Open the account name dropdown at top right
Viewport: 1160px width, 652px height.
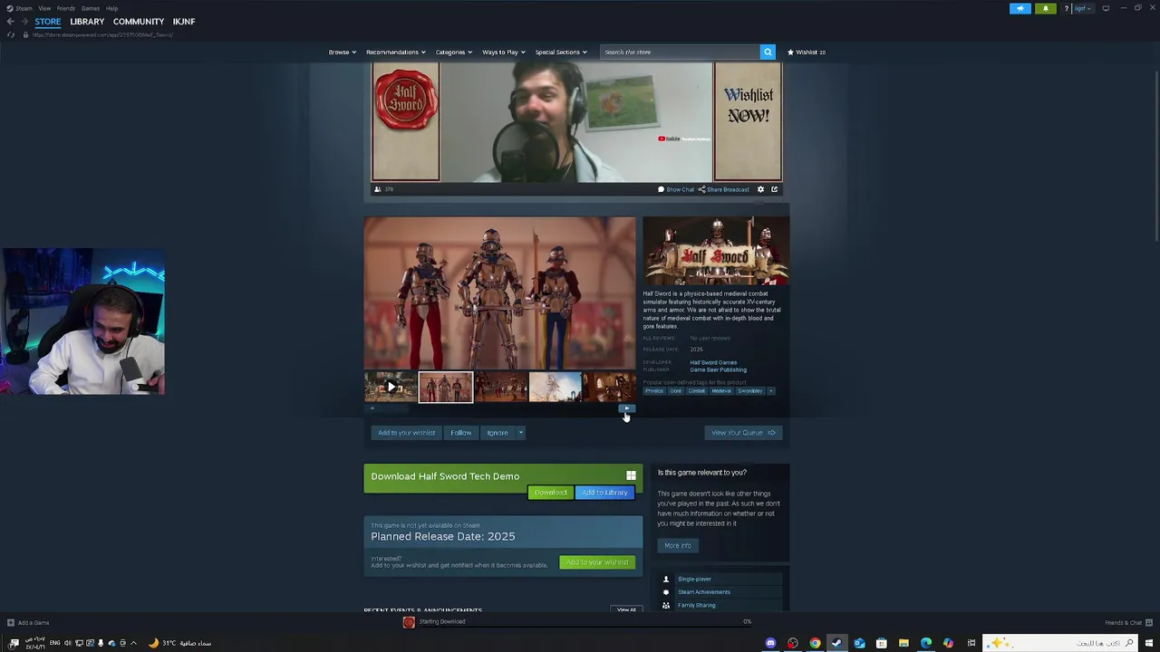(x=1081, y=8)
